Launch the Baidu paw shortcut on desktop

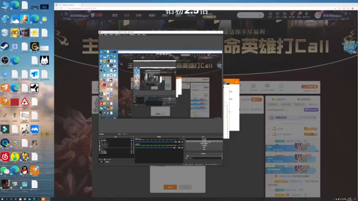coord(15,47)
